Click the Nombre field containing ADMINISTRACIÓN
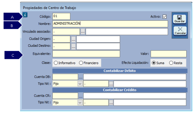Screen dimensions: 195x113 110,24
